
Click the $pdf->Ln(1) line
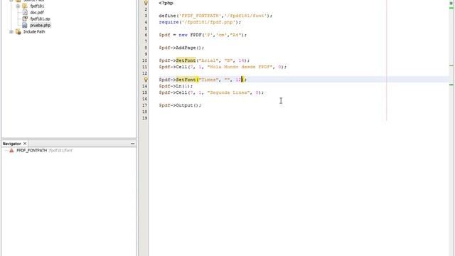[176, 86]
